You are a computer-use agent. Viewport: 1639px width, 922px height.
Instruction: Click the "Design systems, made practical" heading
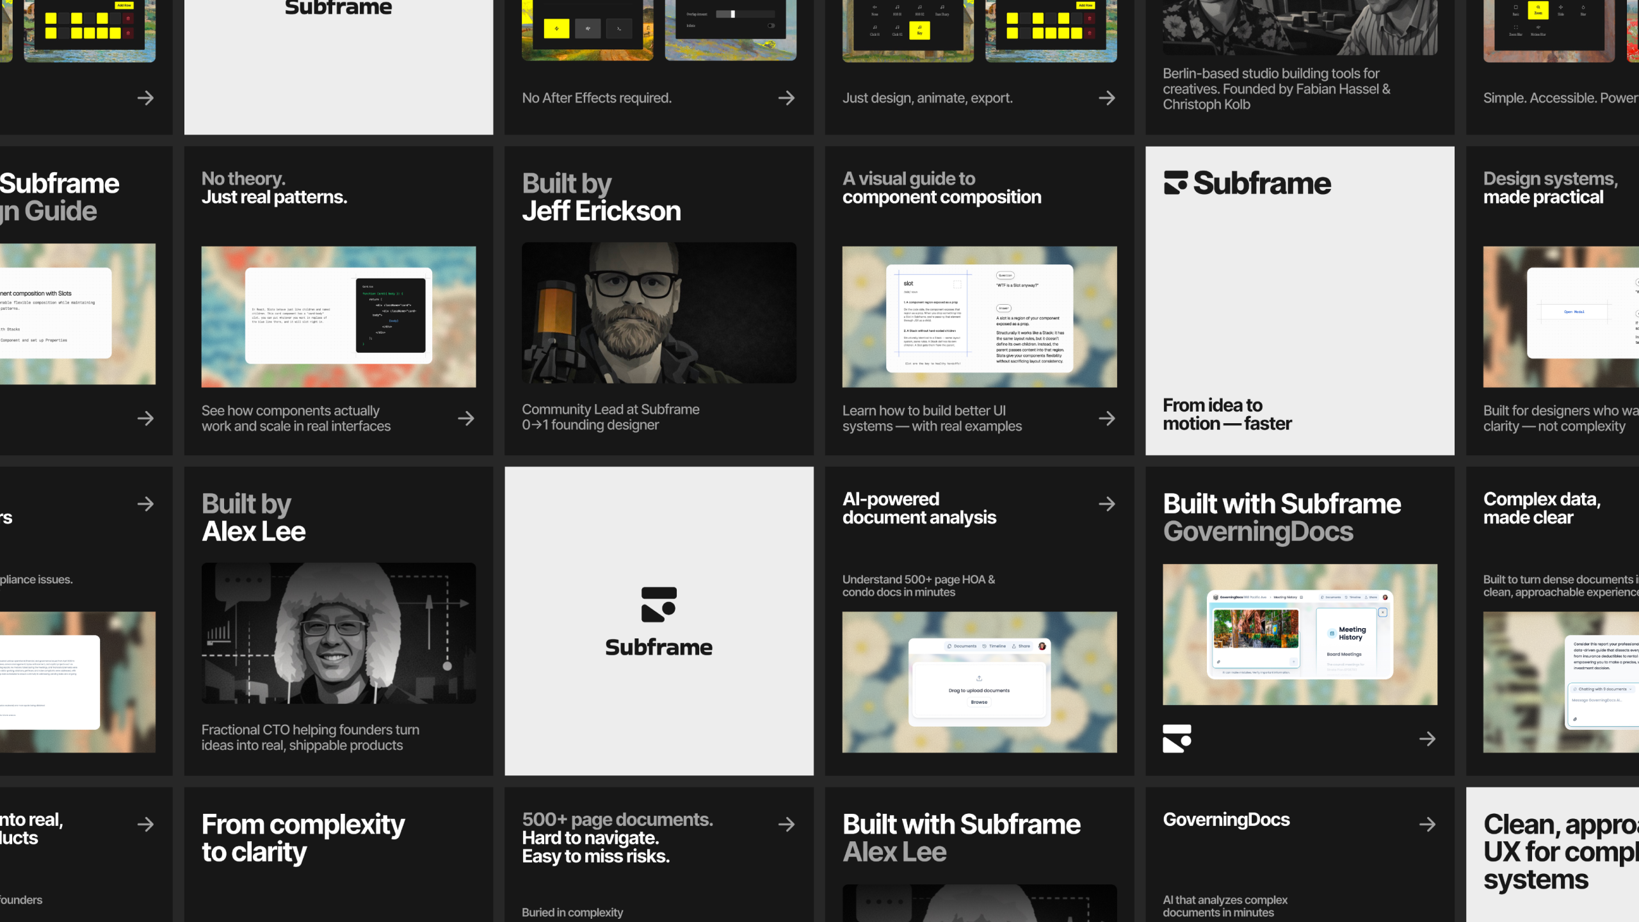tap(1550, 188)
